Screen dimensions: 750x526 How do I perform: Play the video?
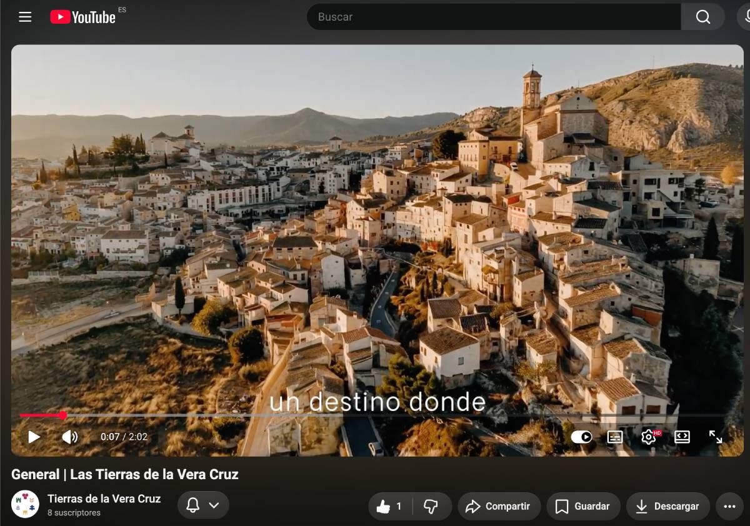[x=34, y=437]
